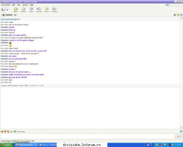Start a Conference from the toolbar
The image size is (183, 147).
(x=54, y=10)
